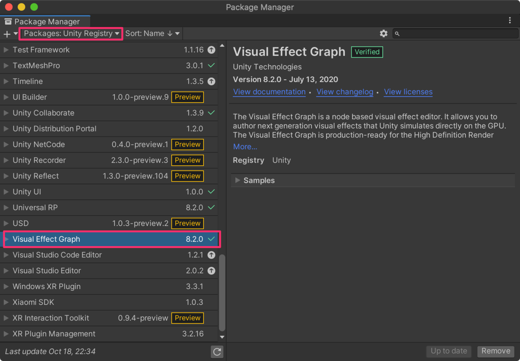Click the update arrow icon for Timeline
This screenshot has height=361, width=520.
pyautogui.click(x=211, y=81)
